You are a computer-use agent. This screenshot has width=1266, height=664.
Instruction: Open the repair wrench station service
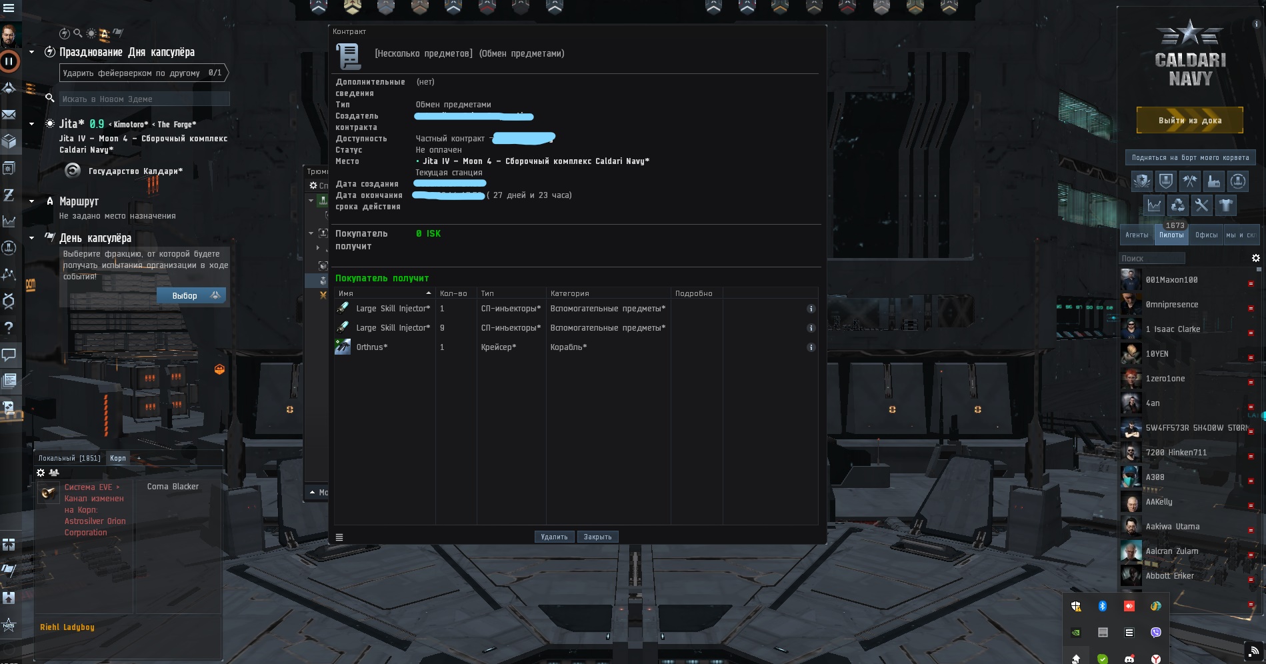(1202, 205)
